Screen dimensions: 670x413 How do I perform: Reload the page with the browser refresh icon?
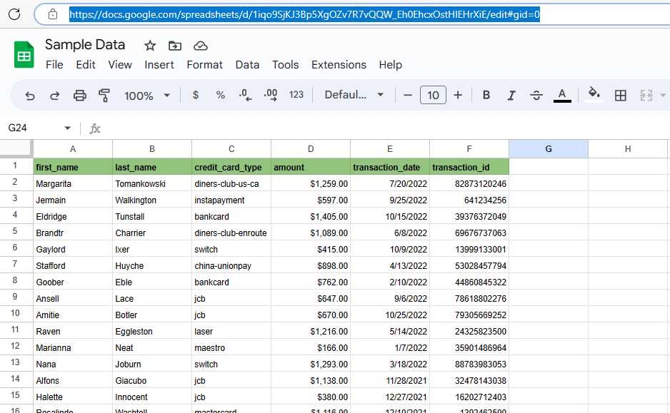14,14
